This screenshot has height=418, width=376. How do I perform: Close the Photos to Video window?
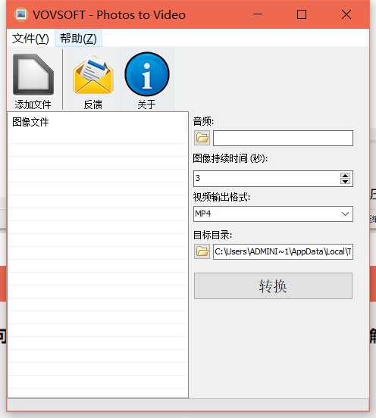coord(346,14)
